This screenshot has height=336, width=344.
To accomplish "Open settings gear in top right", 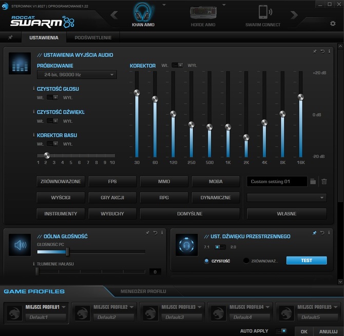I will point(333,24).
